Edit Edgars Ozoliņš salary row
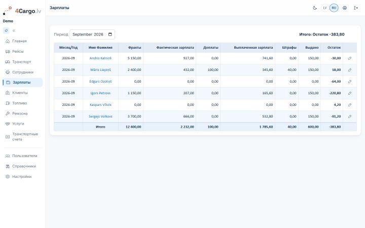 pyautogui.click(x=350, y=82)
